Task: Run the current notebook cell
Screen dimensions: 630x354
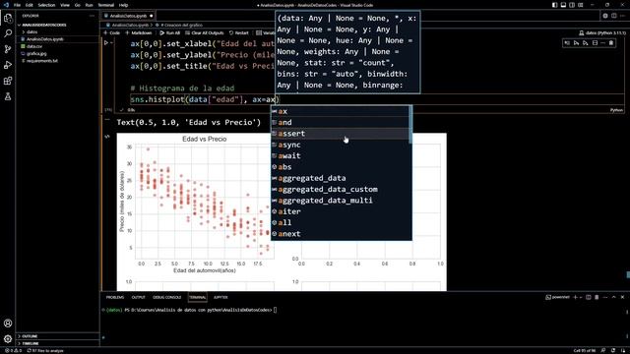Action: pyautogui.click(x=106, y=43)
